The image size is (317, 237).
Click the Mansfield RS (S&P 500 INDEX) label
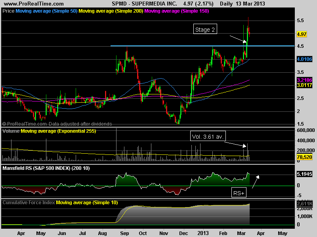click(46, 168)
